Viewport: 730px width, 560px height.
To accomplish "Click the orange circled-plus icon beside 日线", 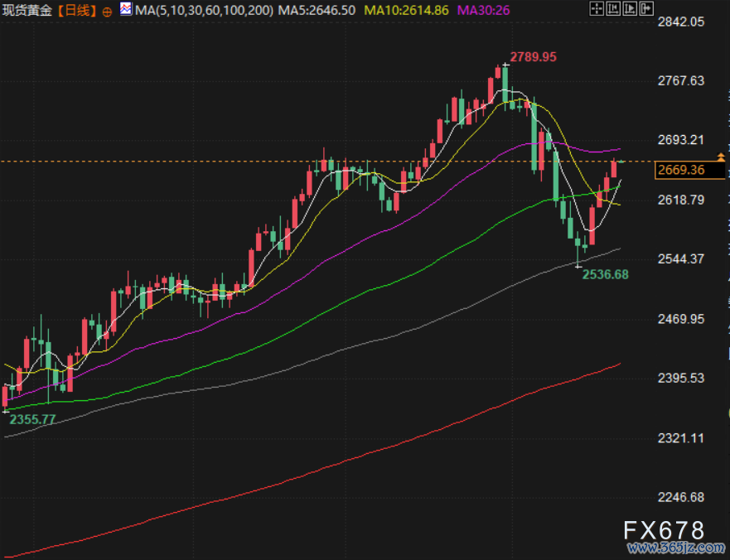I will point(107,12).
